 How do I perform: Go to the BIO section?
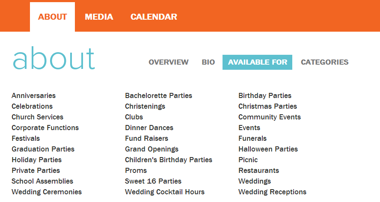pos(208,62)
